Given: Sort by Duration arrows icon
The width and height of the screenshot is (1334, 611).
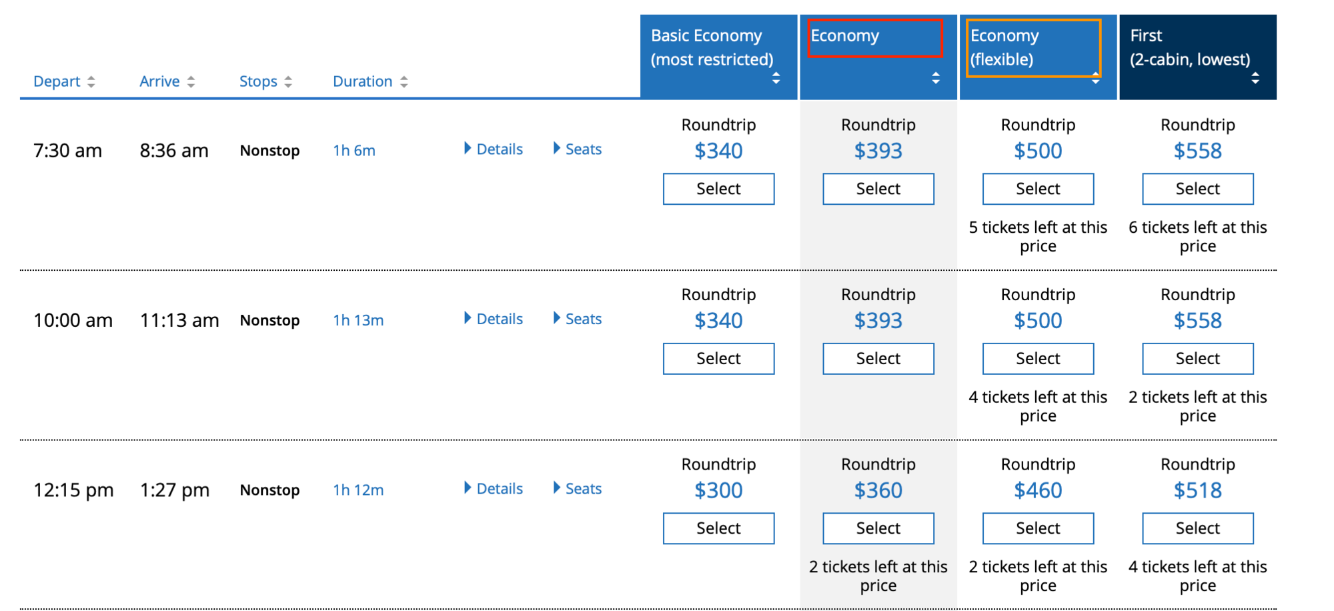Looking at the screenshot, I should (x=404, y=81).
